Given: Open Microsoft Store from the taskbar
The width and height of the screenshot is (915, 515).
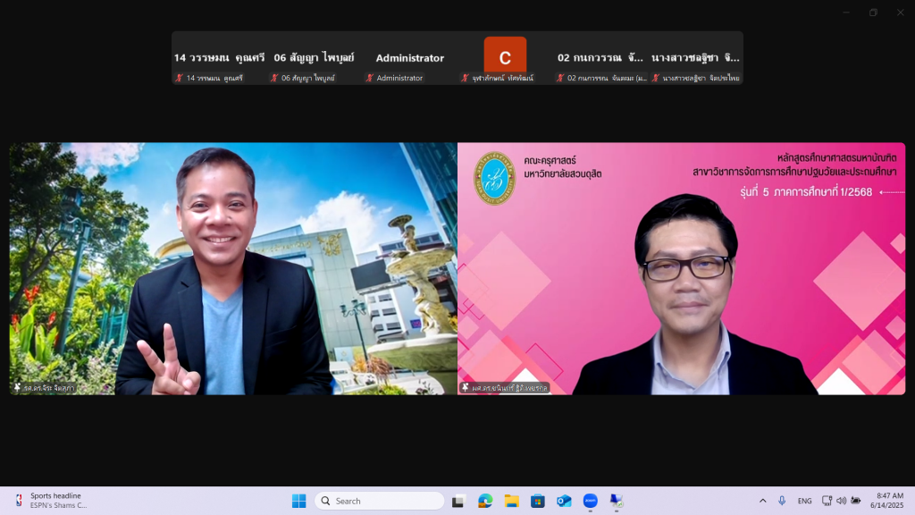Looking at the screenshot, I should coord(537,501).
